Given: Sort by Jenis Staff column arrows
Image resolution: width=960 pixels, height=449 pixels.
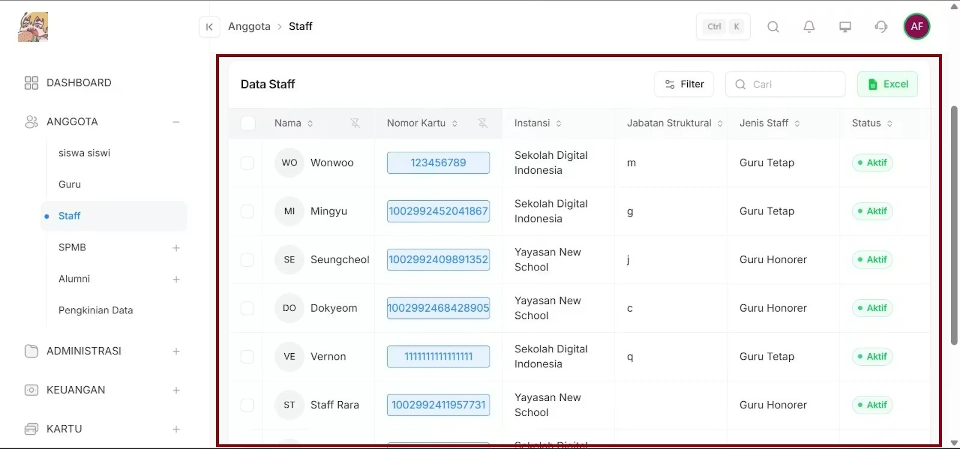Looking at the screenshot, I should click(x=797, y=124).
